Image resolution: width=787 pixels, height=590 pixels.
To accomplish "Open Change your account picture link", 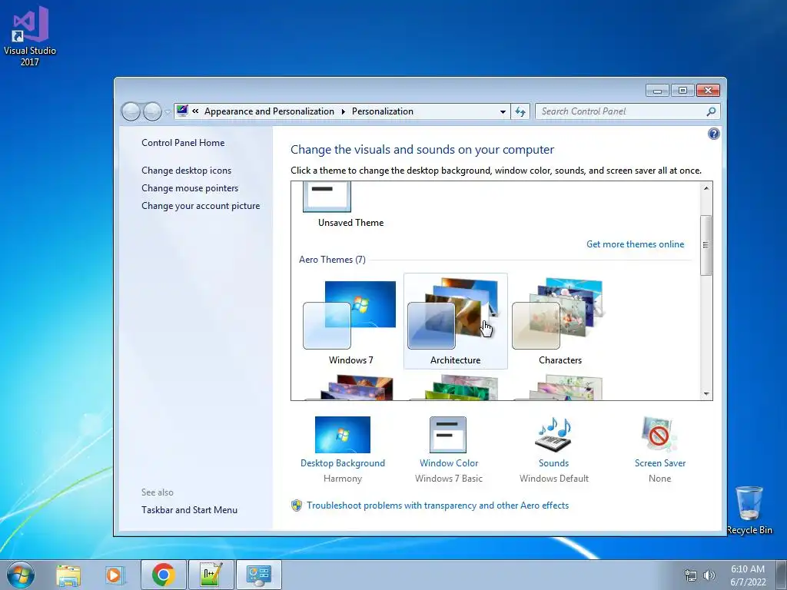I will (201, 206).
